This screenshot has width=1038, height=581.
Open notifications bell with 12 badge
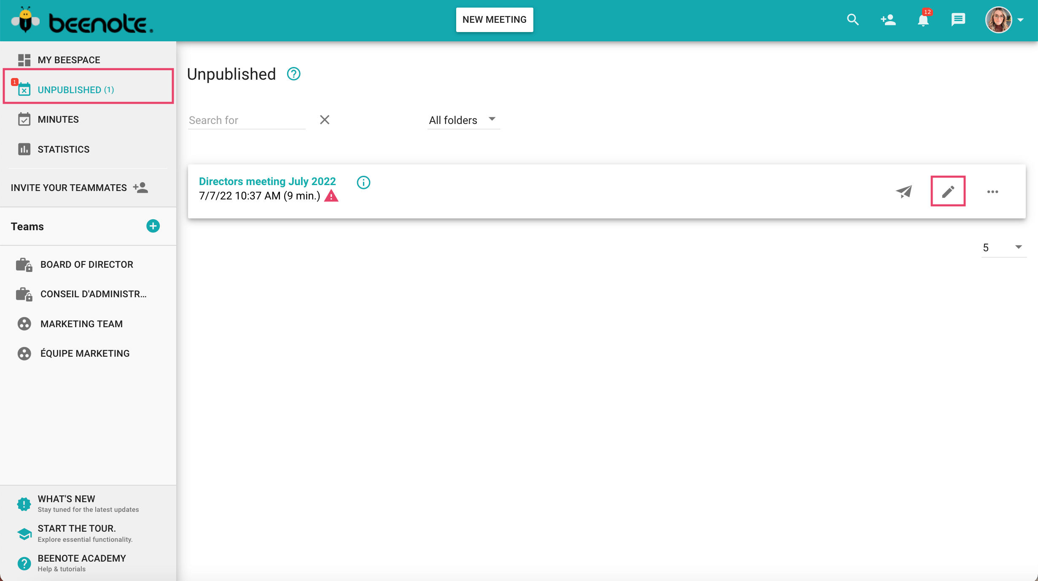pyautogui.click(x=923, y=20)
